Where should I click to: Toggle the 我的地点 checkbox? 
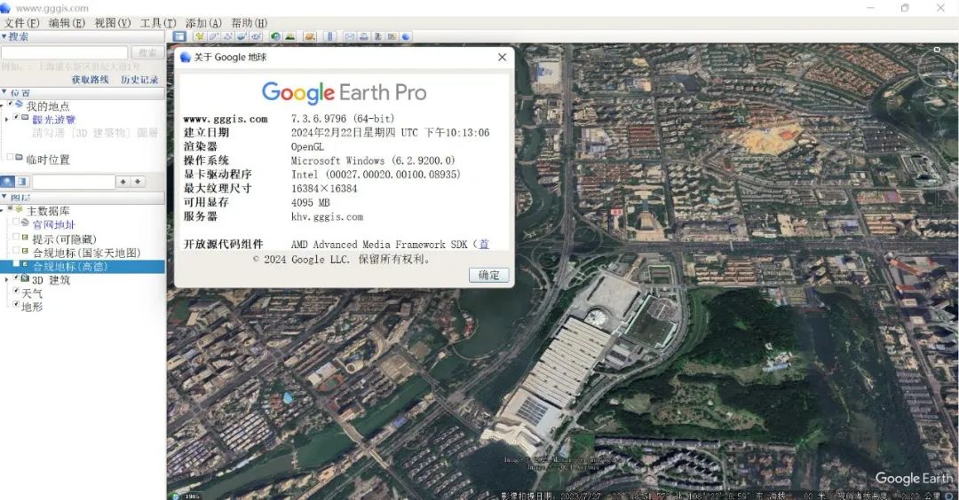click(x=11, y=105)
